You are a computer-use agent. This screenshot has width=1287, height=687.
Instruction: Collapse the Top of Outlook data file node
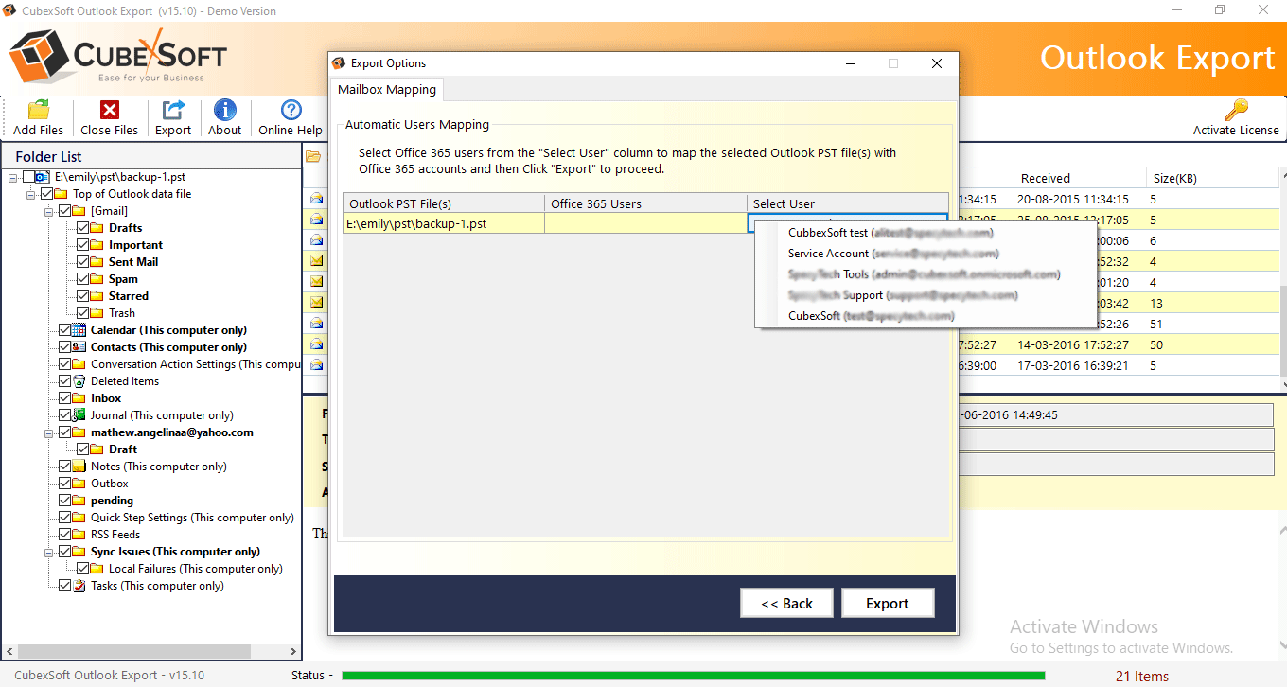click(x=31, y=194)
